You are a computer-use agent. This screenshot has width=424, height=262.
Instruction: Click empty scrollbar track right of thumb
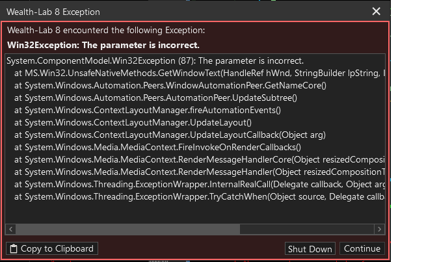(x=307, y=229)
